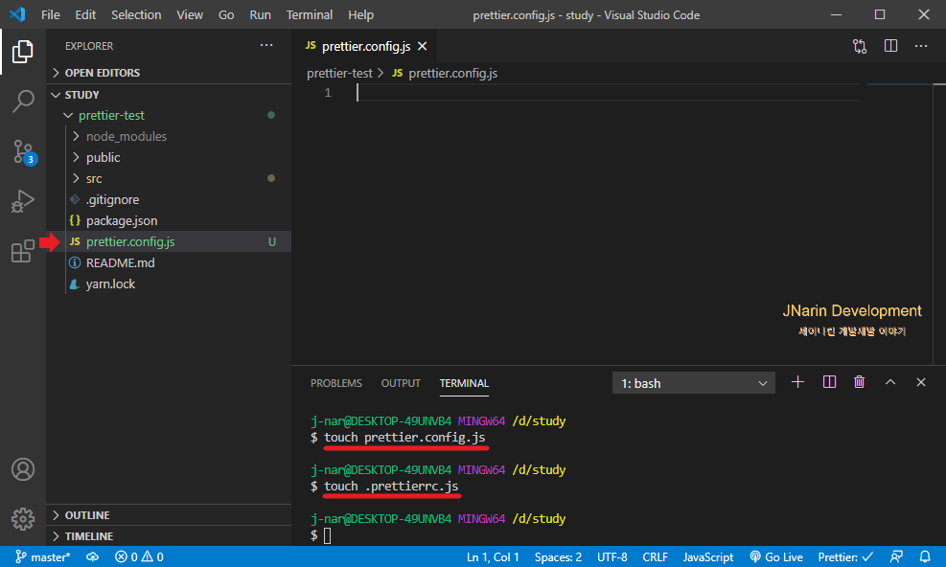Click the feedback icon in status bar
Screen dimensions: 946x567
click(x=896, y=556)
